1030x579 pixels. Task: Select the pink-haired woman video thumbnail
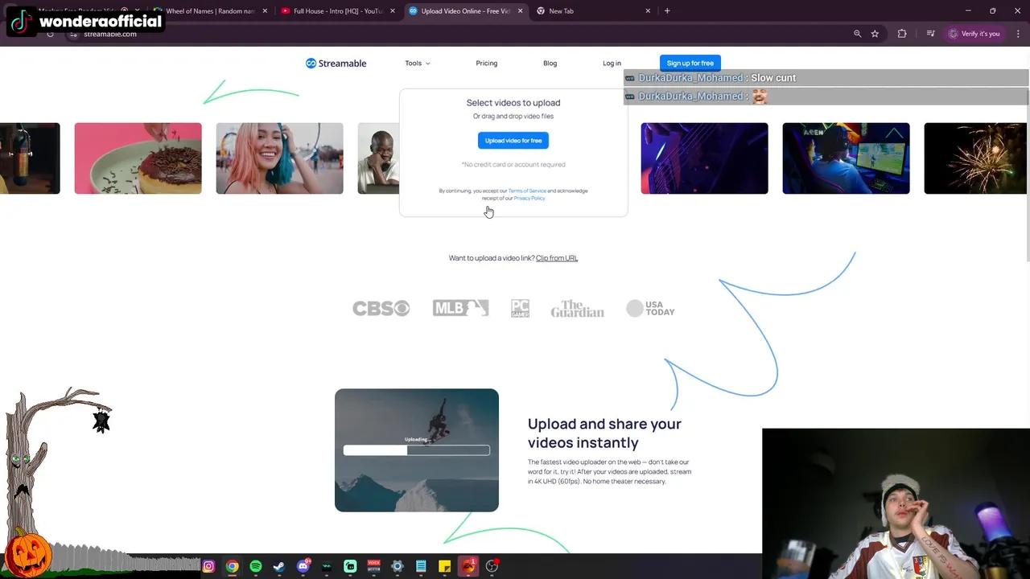279,158
